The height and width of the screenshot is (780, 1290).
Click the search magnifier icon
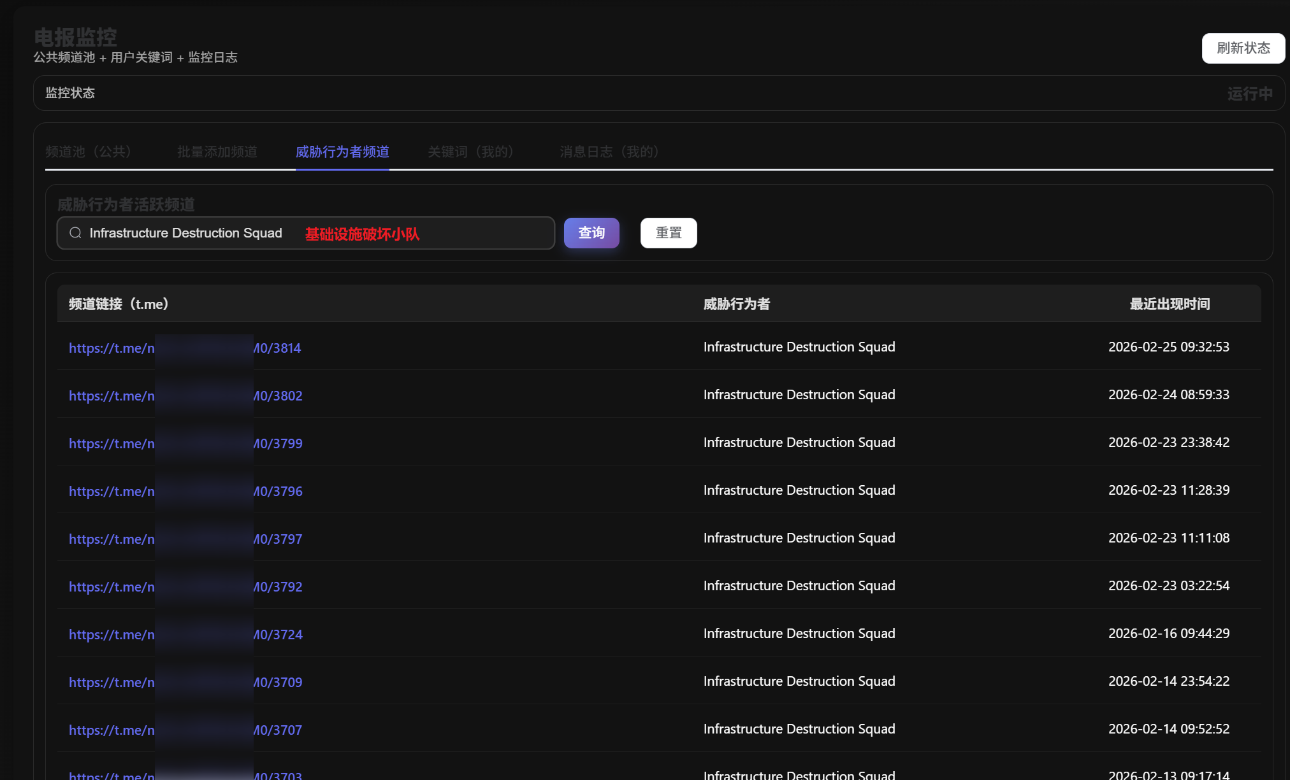click(75, 233)
